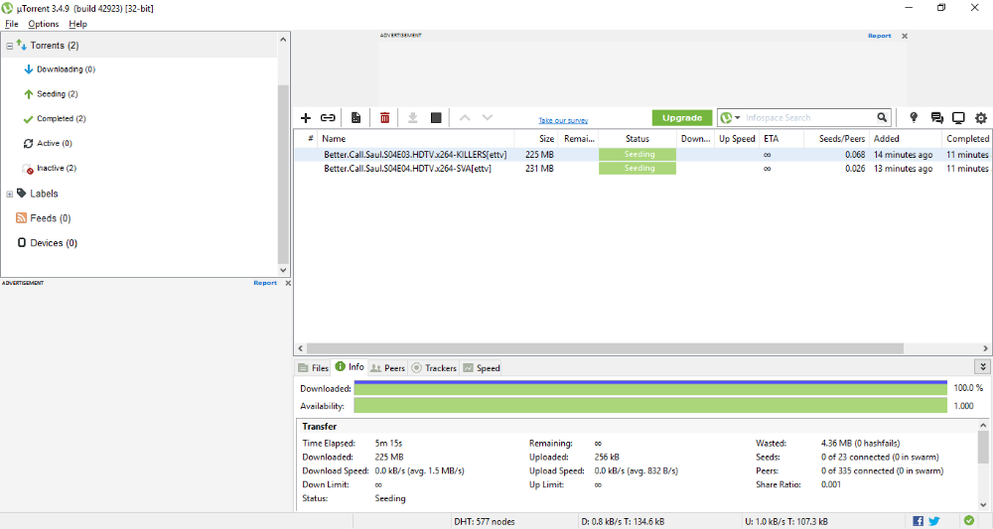Sort by Up Speed column header
The width and height of the screenshot is (993, 529).
coord(737,139)
